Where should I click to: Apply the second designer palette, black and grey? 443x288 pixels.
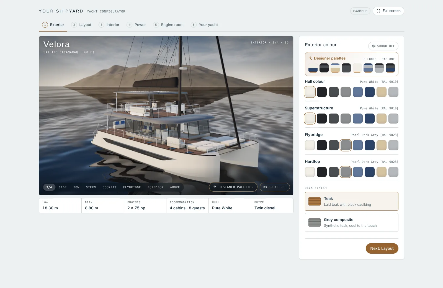pyautogui.click(x=324, y=68)
